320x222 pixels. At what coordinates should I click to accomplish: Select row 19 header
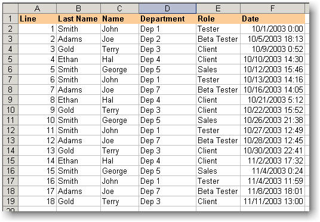point(10,201)
